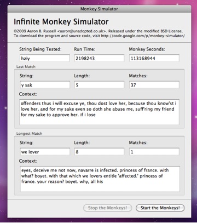Image resolution: width=197 pixels, height=223 pixels.
Task: Click the String Being Tested label
Action: tap(40, 49)
